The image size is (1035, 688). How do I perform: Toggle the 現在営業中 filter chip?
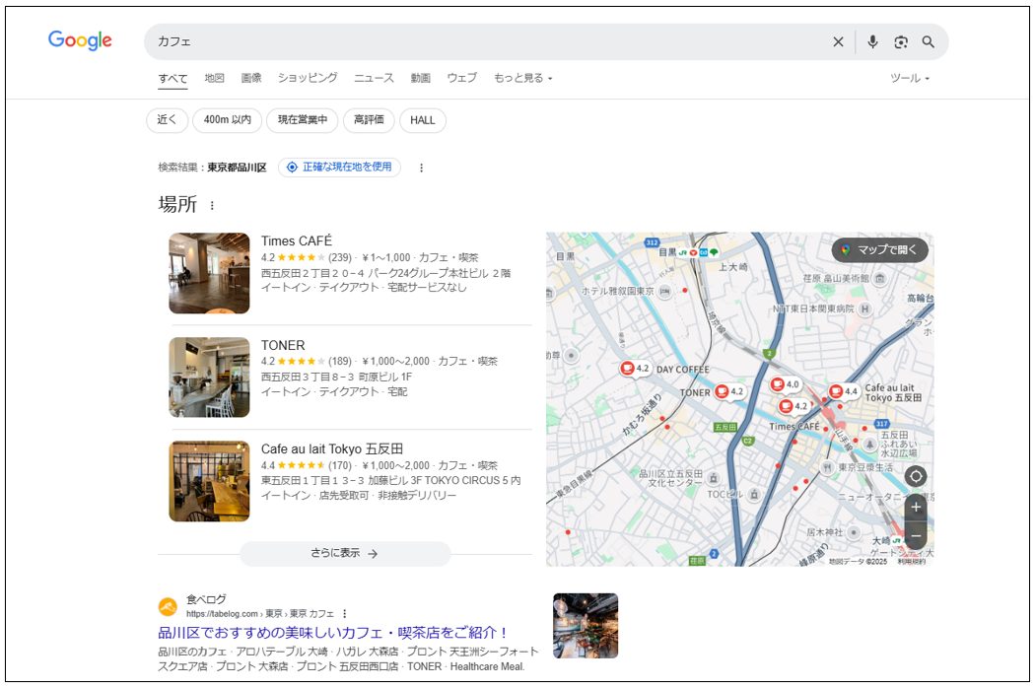tap(303, 120)
